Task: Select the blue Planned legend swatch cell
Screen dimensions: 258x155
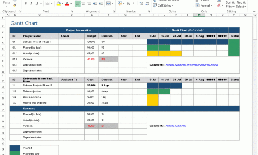Action: click(x=15, y=148)
